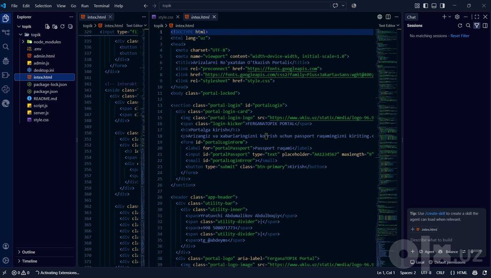Close the left group intex.html tab
Image resolution: width=491 pixels, height=278 pixels.
point(110,17)
